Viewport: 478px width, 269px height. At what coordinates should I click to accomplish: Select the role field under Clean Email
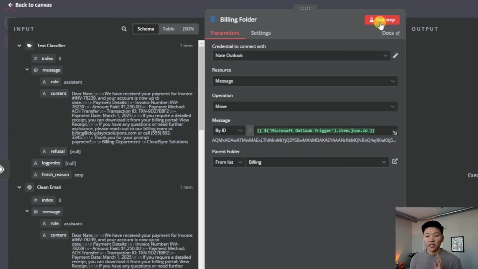51,223
